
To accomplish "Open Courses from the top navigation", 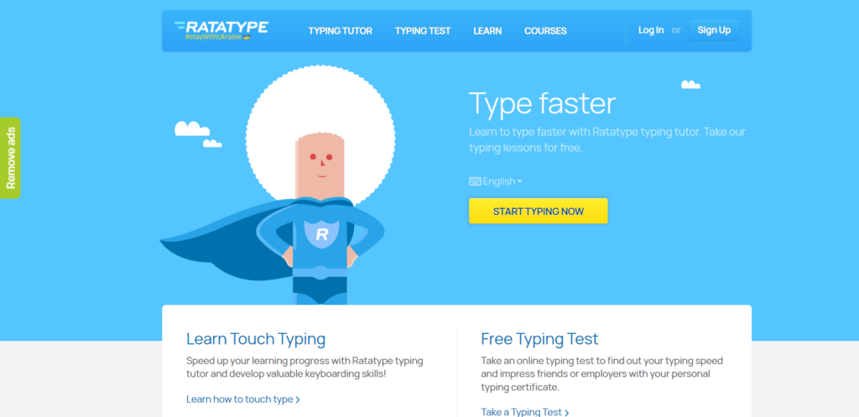I will [x=545, y=31].
